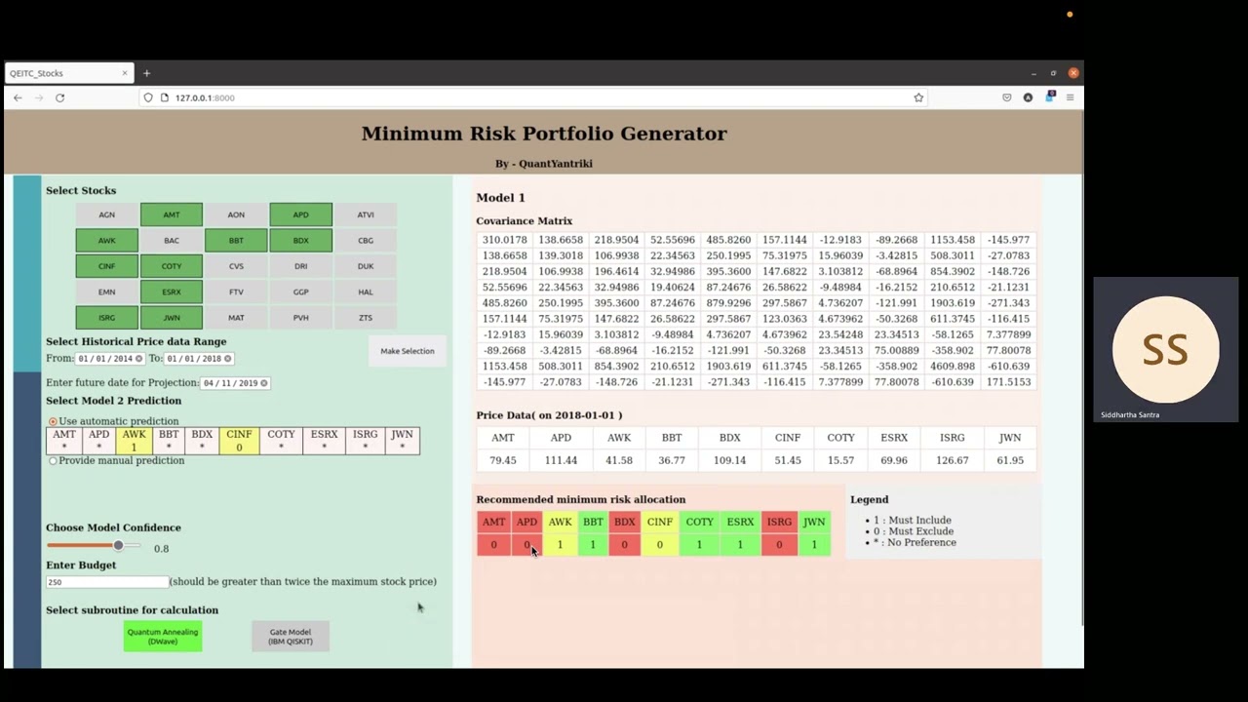1248x702 pixels.
Task: Deselect the AMT stock button
Action: 172,214
